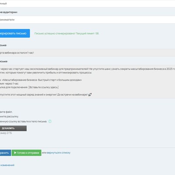Generate the email with the blue button
Screen dimensions: 175x175
15,33
